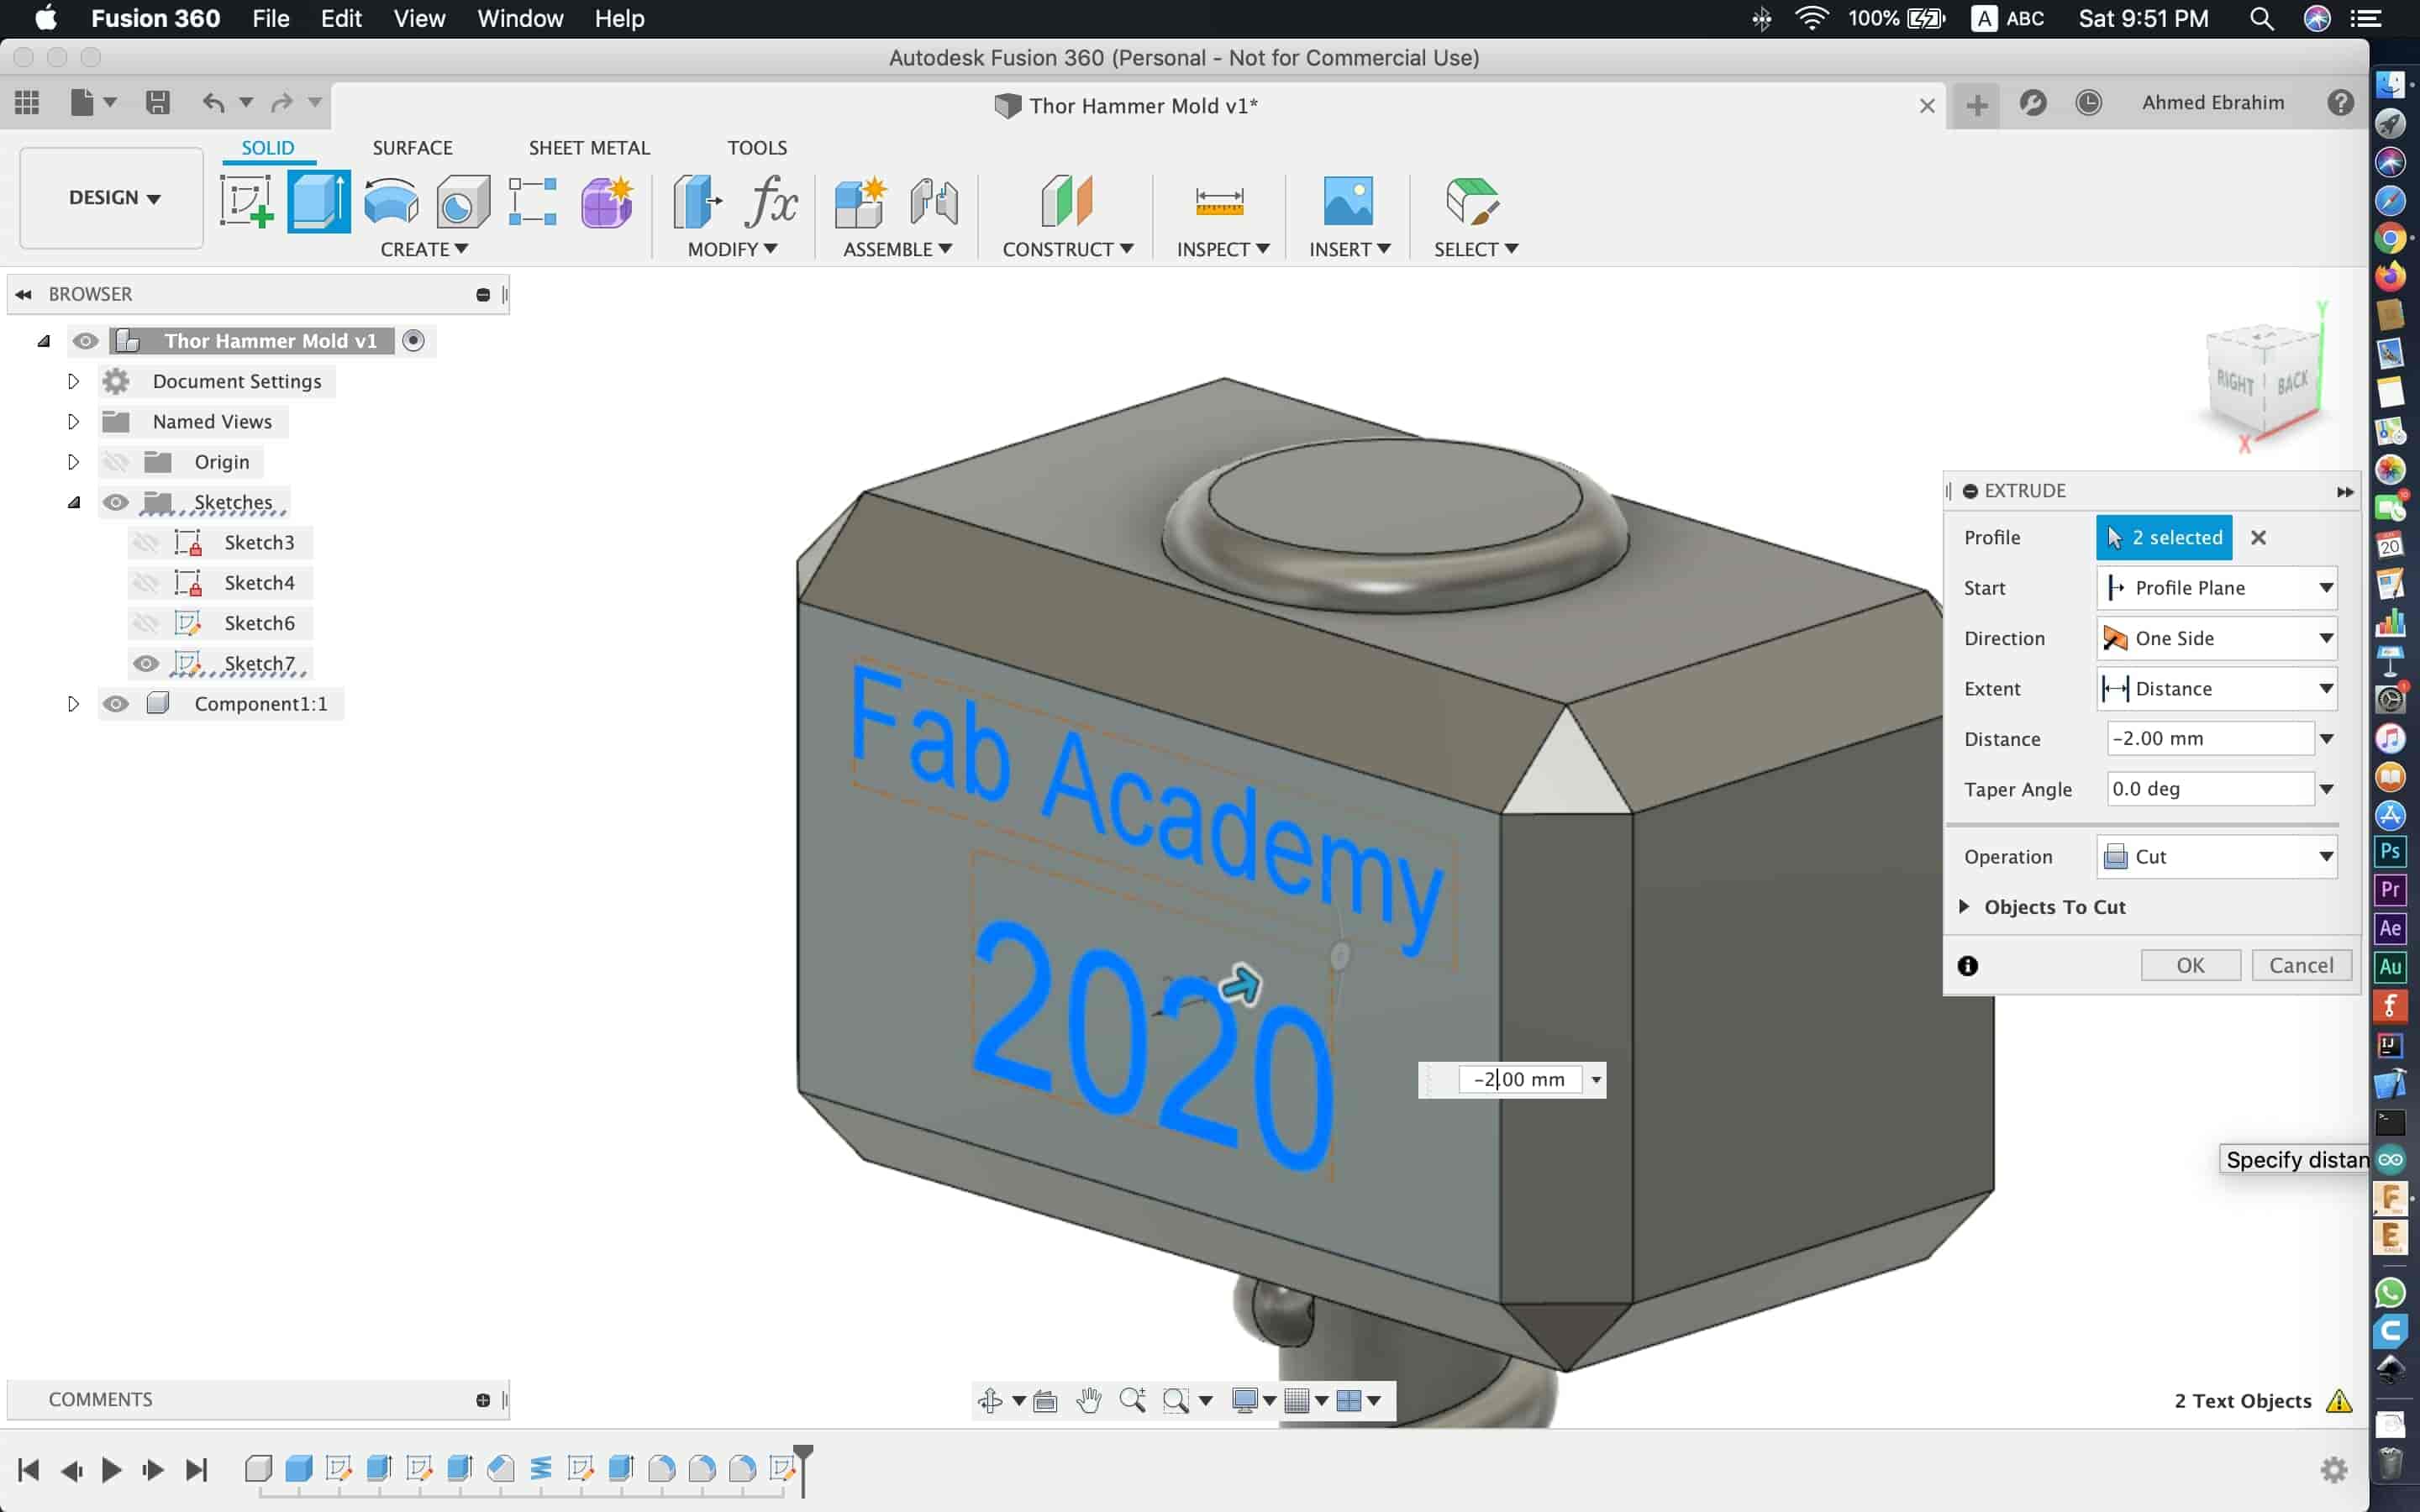Open Ahmed Ebrahim account menu
The width and height of the screenshot is (2420, 1512).
2212,102
